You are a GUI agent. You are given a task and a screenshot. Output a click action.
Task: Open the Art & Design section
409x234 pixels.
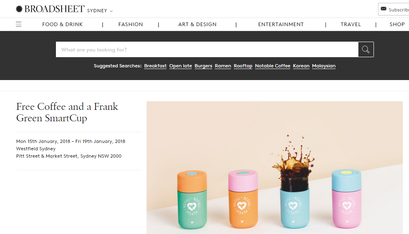[197, 24]
